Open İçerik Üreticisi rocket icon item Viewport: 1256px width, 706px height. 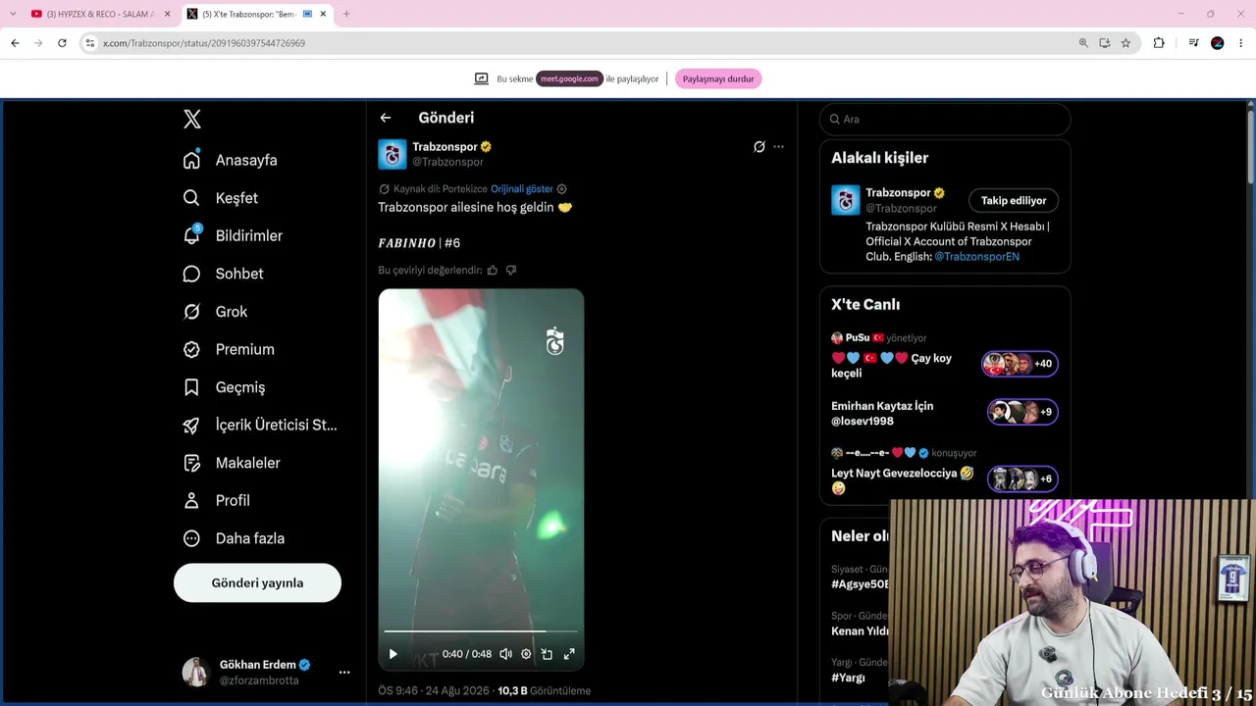pyautogui.click(x=260, y=425)
